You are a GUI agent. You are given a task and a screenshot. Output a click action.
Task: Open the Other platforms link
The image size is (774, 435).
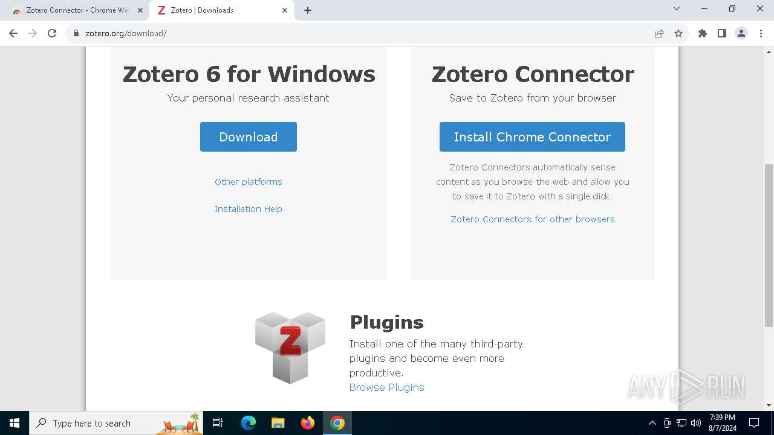coord(249,182)
